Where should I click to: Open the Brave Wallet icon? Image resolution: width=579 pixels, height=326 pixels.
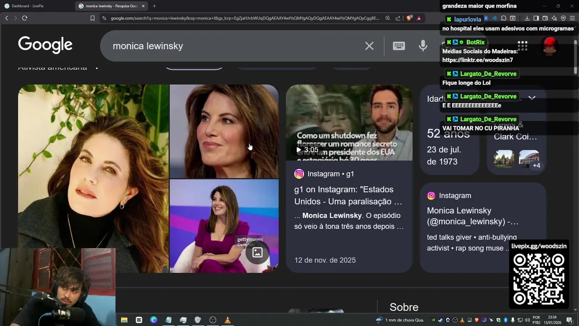coord(545,18)
